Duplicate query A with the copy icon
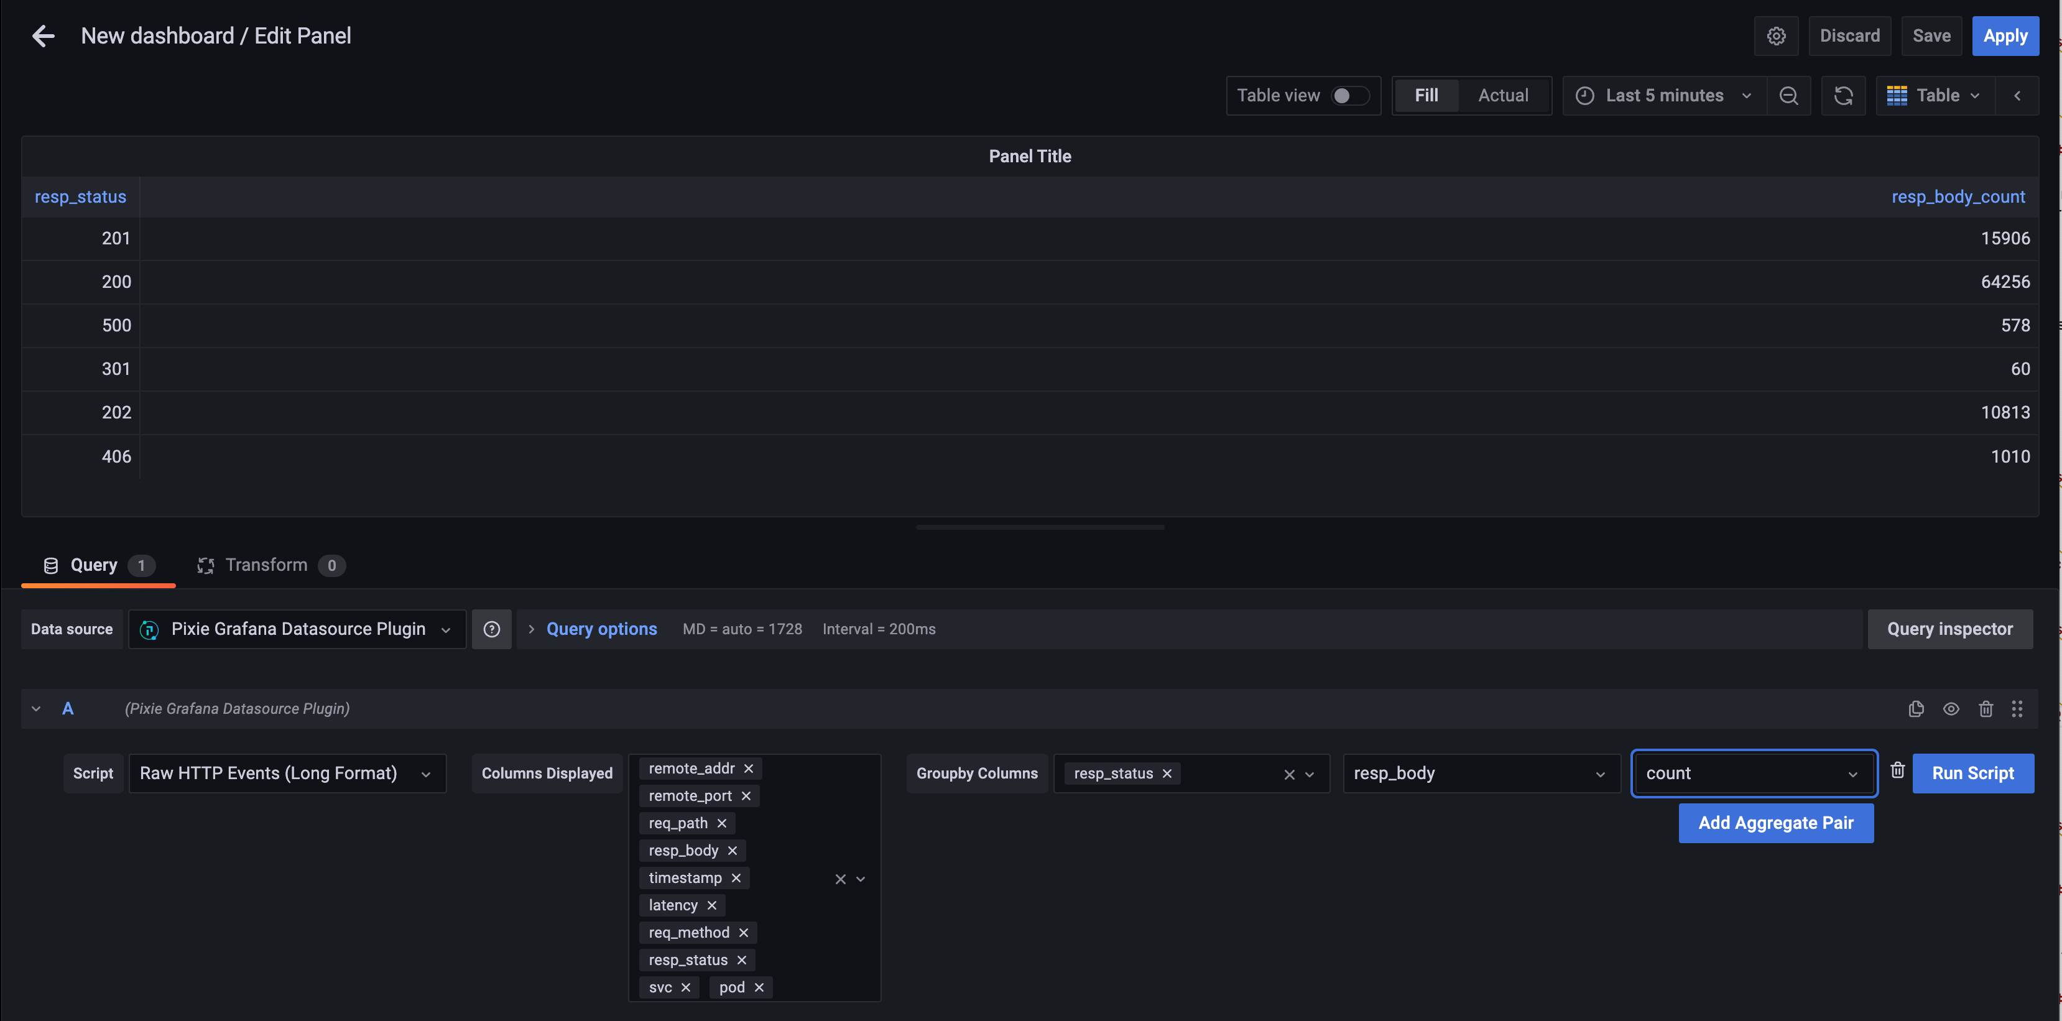The height and width of the screenshot is (1021, 2062). [1915, 709]
